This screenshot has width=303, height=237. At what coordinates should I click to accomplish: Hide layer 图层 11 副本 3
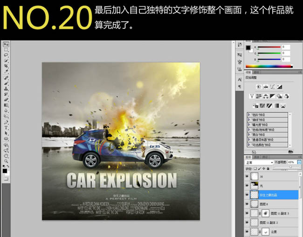247,213
